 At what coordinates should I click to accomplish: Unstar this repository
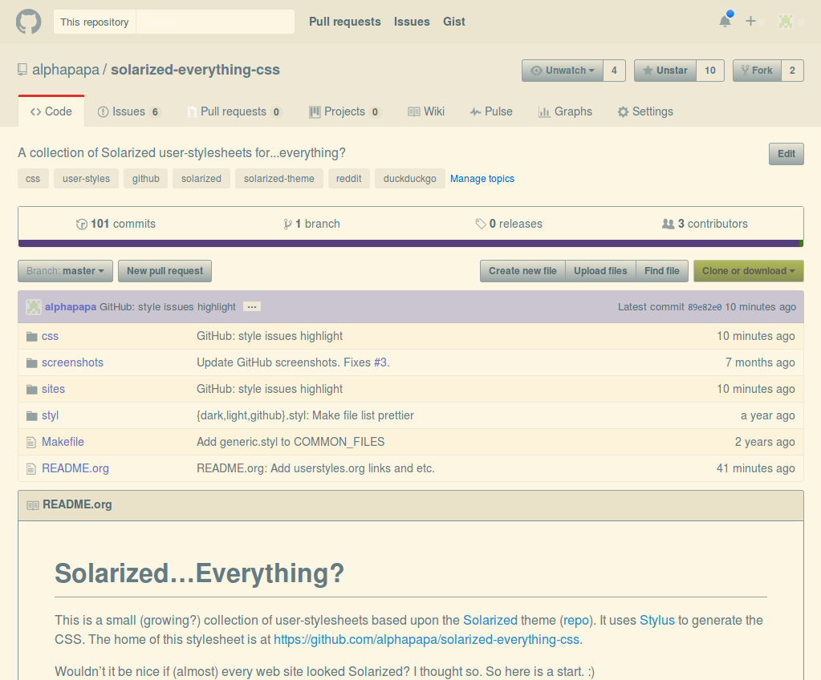(665, 71)
